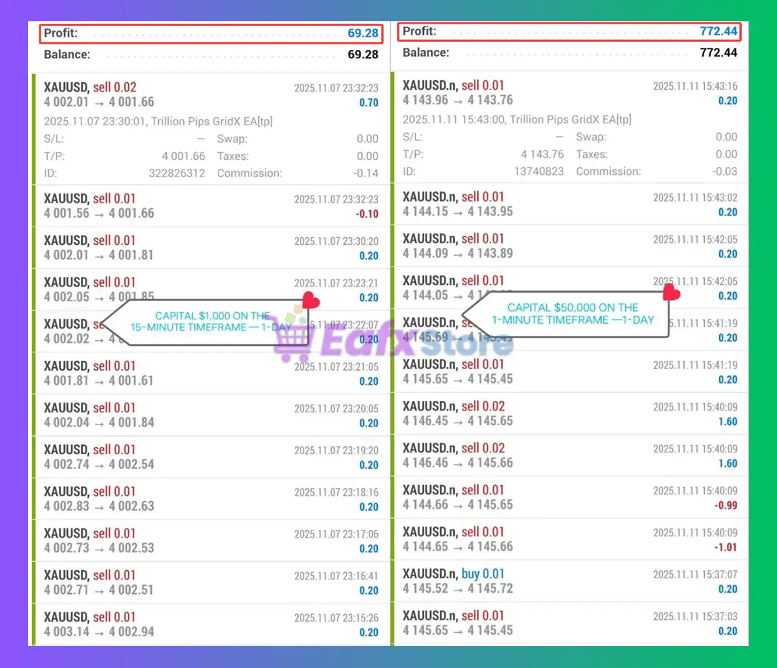Open the XAUUSD.n trade with the -1.01 loss
The width and height of the screenshot is (777, 668).
pos(569,539)
